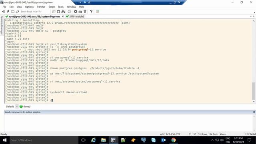Open Internet Explorer from the taskbar

pyautogui.click(x=93, y=140)
